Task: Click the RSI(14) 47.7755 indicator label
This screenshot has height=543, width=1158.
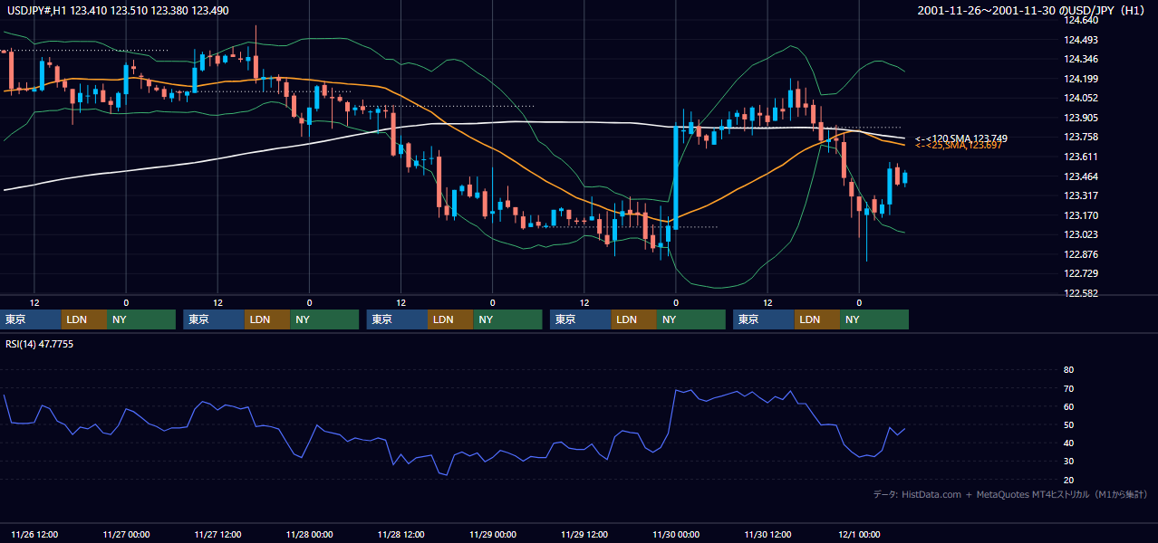Action: pos(40,344)
